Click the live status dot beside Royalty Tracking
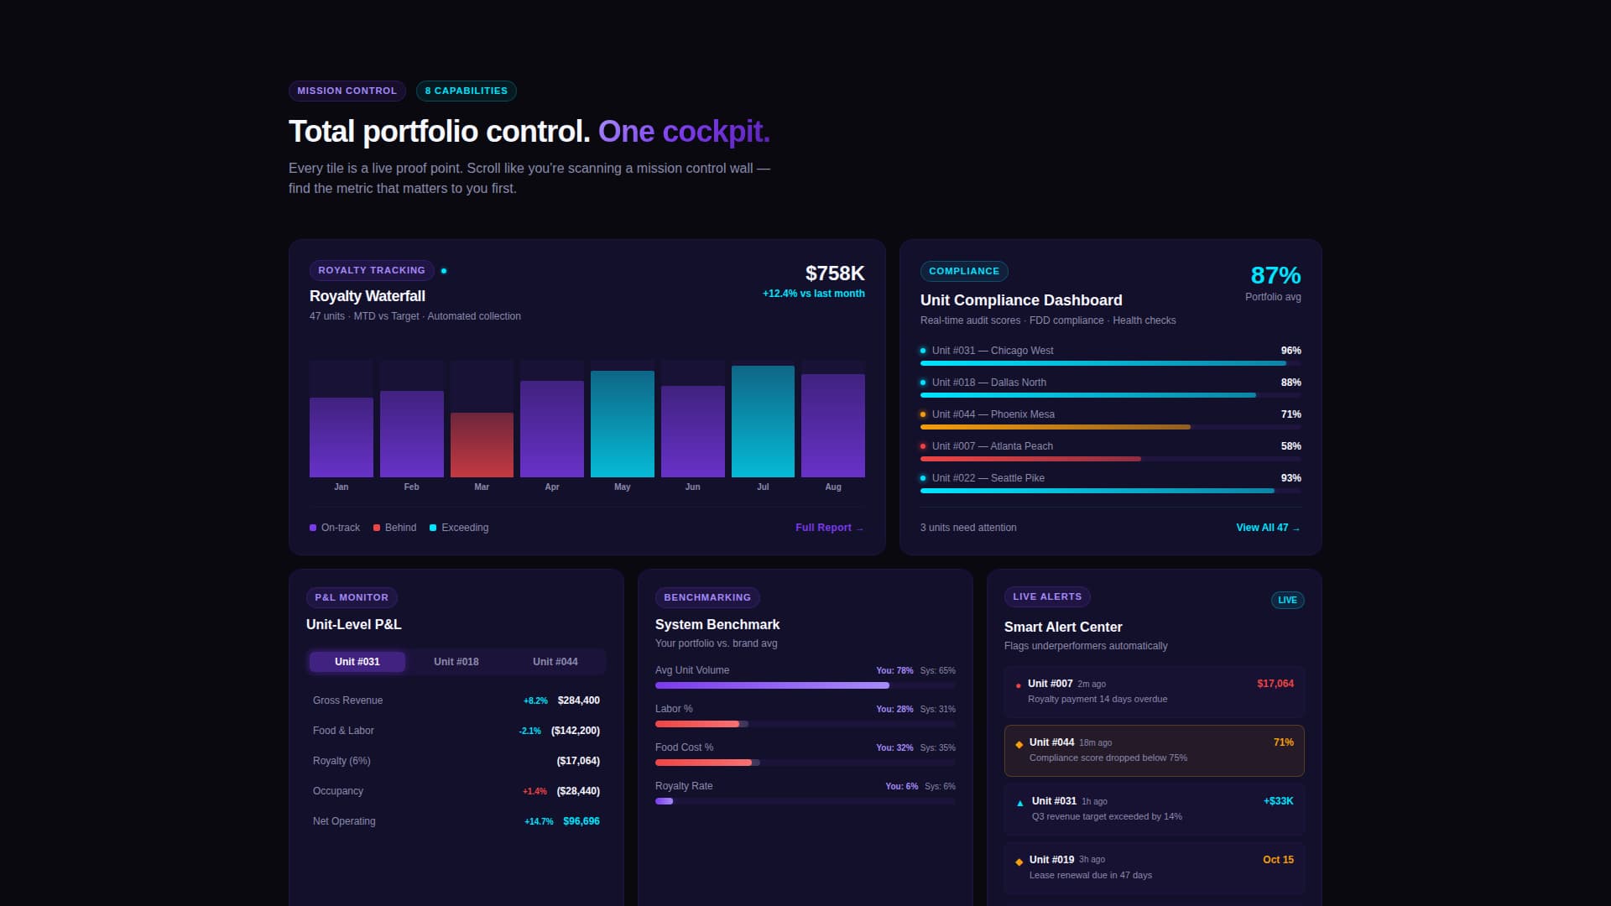1611x906 pixels. [x=444, y=271]
